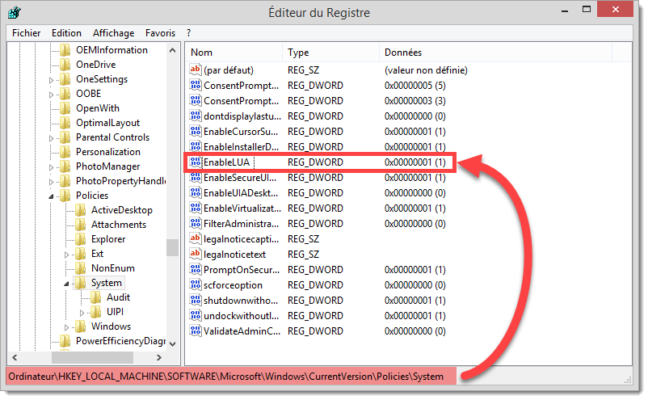
Task: Click the Policies folder icon
Action: point(65,196)
